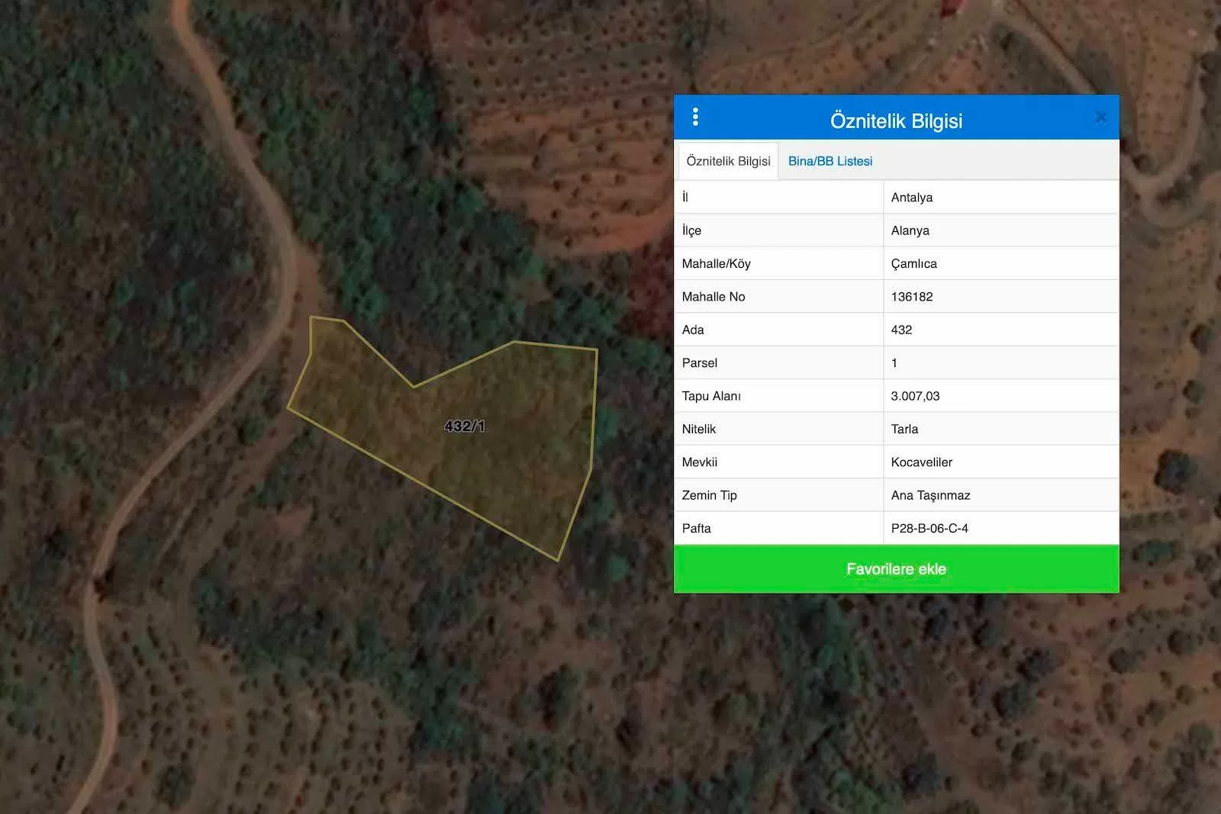Select the Alanya district value
Screen dimensions: 1221x814
910,230
